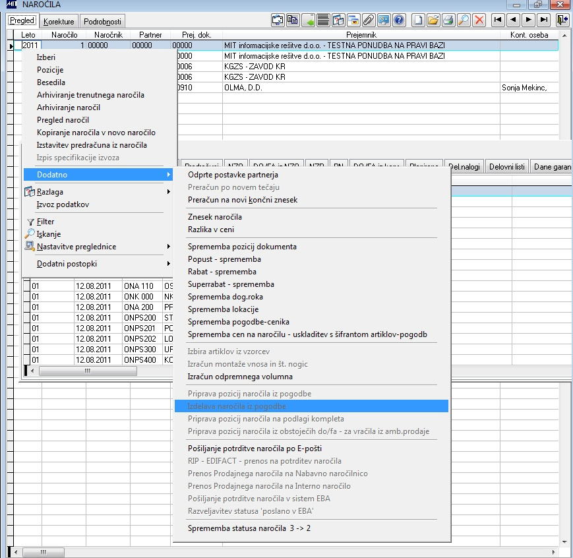Viewport: 573px width, 558px height.
Task: Select Pozicije in context menu
Action: 50,70
